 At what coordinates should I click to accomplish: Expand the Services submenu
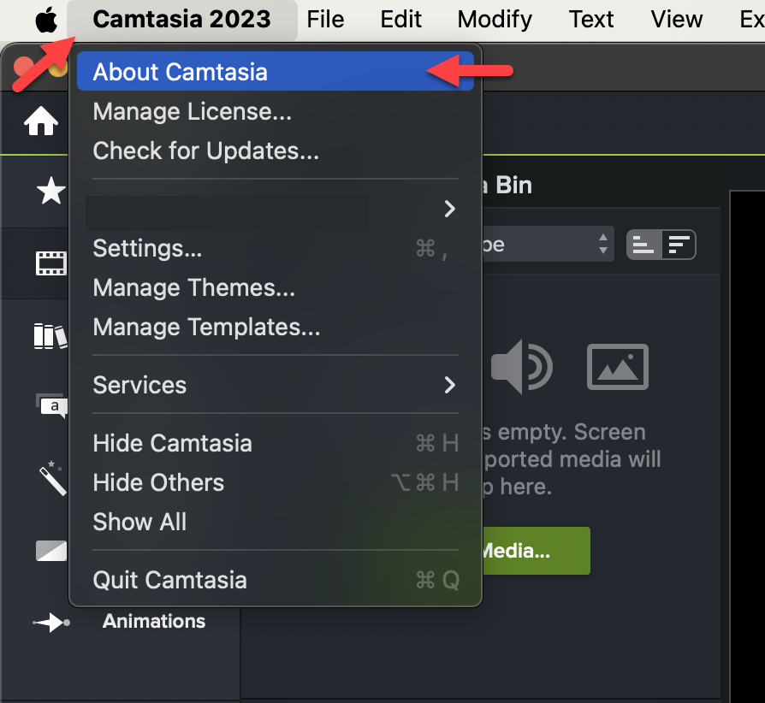click(x=274, y=385)
